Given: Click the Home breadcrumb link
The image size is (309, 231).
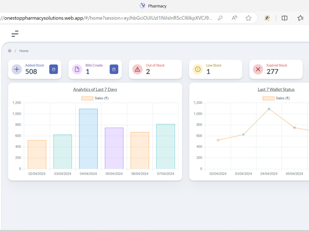Looking at the screenshot, I should pyautogui.click(x=24, y=51).
